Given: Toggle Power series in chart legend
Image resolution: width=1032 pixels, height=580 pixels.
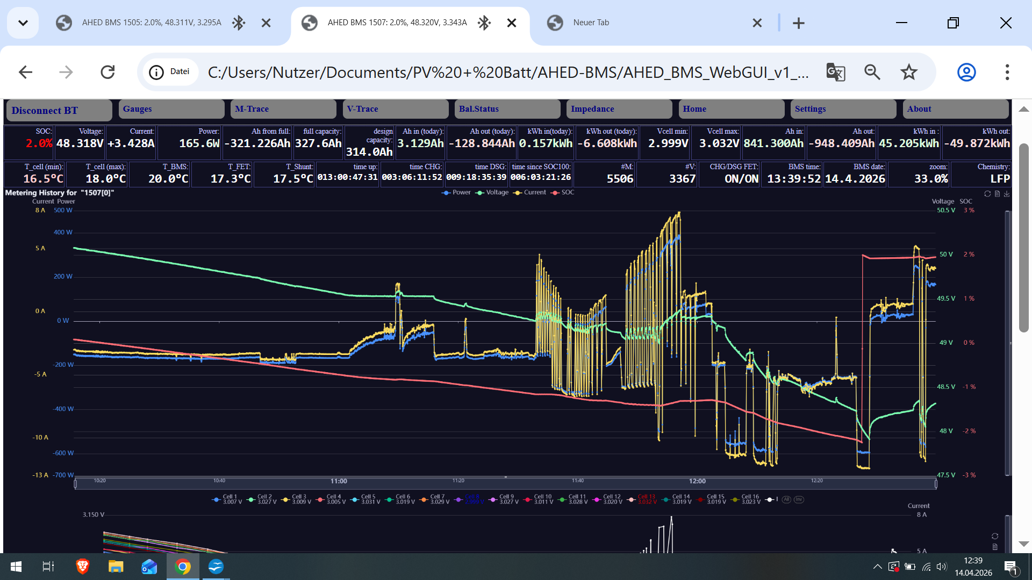Looking at the screenshot, I should click(x=456, y=192).
